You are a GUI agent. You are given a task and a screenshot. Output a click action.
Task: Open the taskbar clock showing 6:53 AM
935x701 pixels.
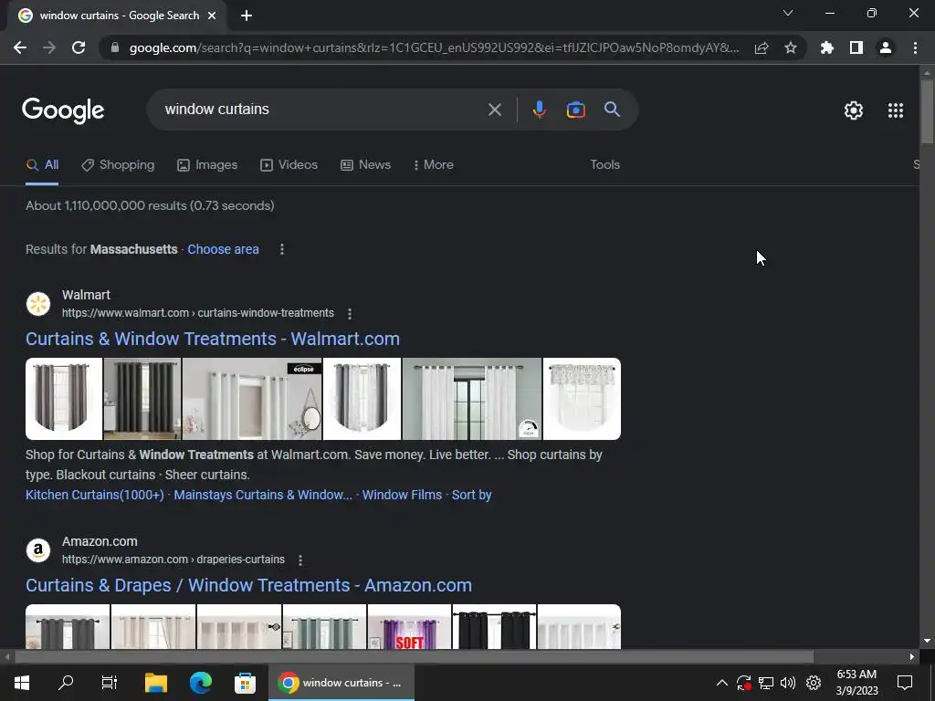[856, 683]
